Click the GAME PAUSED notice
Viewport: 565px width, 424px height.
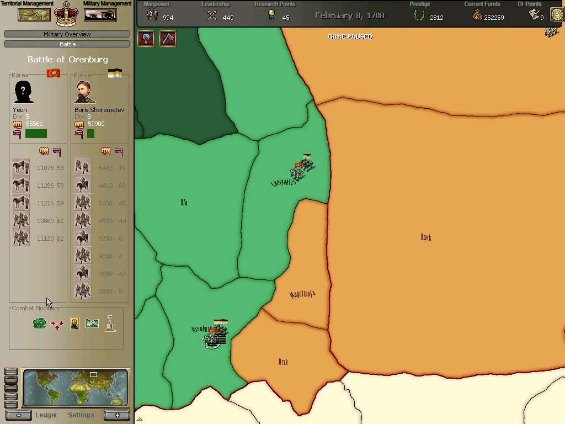point(350,36)
